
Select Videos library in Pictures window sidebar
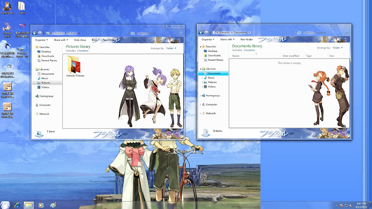coord(43,87)
